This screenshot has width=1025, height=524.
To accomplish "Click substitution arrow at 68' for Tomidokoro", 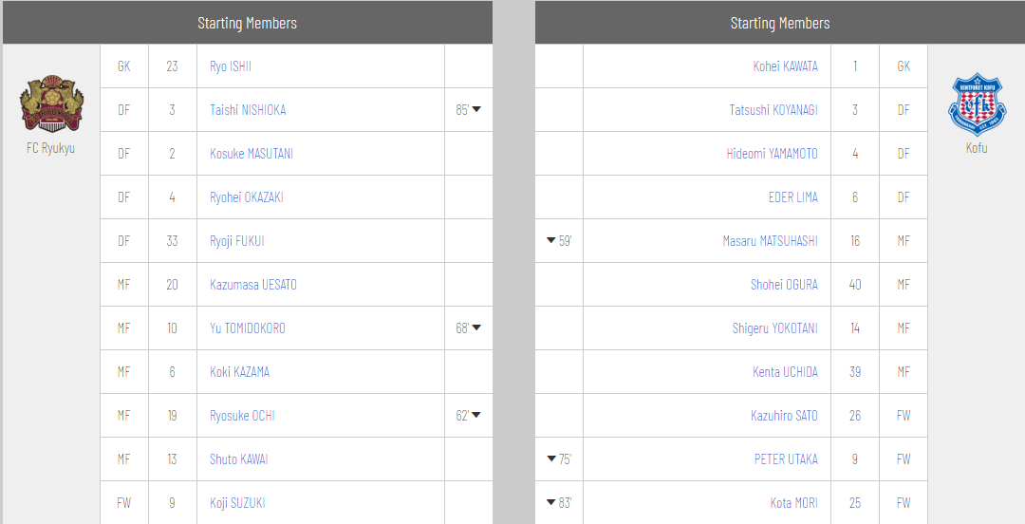I will pyautogui.click(x=476, y=328).
